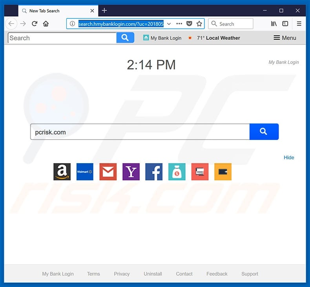Viewport: 310px width, 287px height.
Task: Open the Feedback footer link
Action: click(217, 274)
